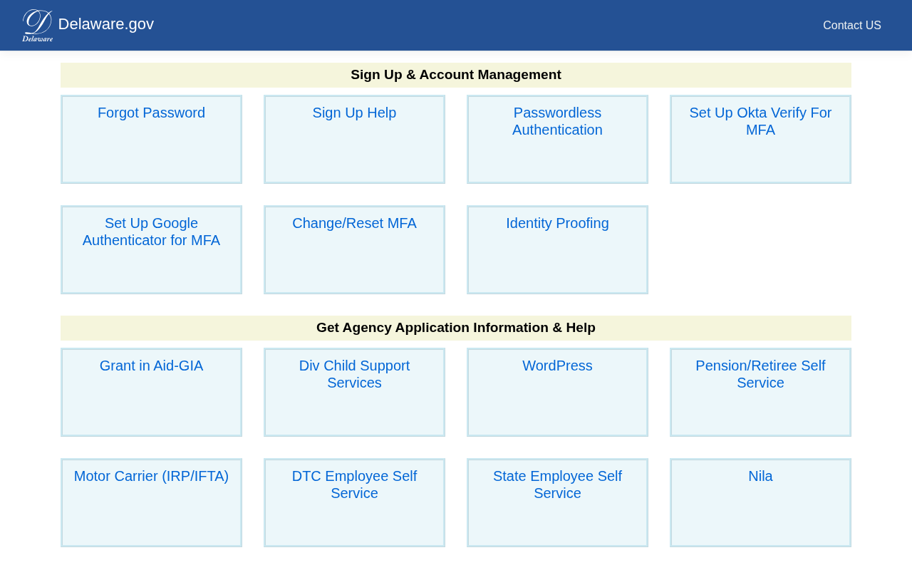Select the Change/Reset MFA tile
This screenshot has width=912, height=570.
coord(354,224)
